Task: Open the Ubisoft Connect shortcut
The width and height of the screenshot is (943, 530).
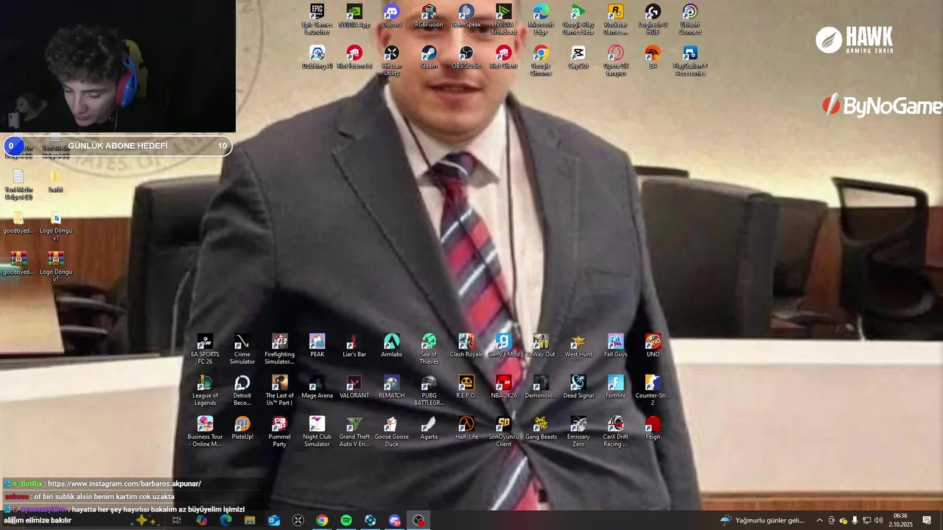Action: (x=690, y=19)
